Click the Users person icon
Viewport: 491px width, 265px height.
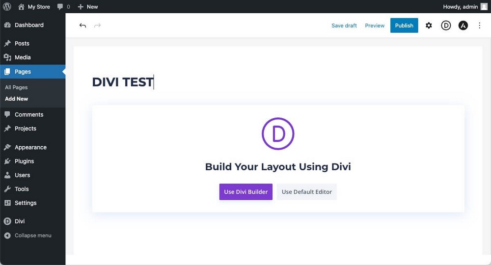pos(7,175)
